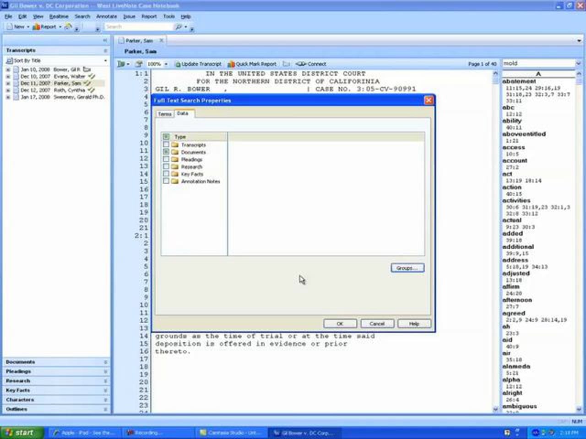Tick the Annotation Notes checkbox
Image resolution: width=586 pixels, height=439 pixels.
[166, 182]
